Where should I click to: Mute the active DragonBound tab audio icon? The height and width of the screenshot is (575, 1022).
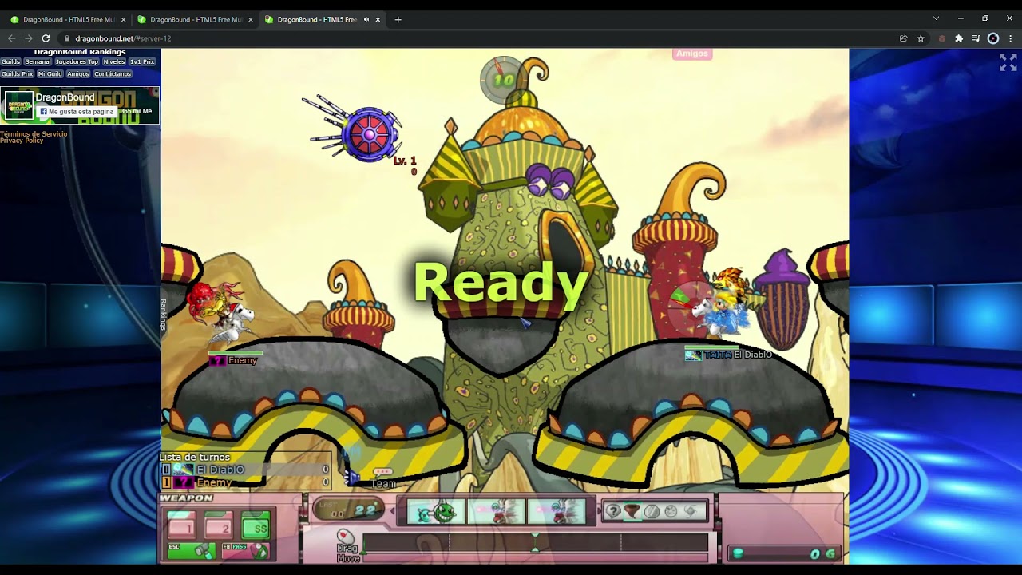(x=366, y=19)
